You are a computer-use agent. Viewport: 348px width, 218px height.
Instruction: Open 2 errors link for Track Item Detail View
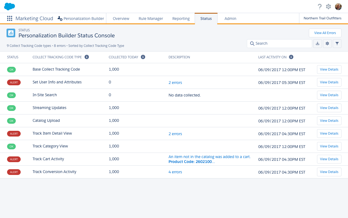[175, 134]
